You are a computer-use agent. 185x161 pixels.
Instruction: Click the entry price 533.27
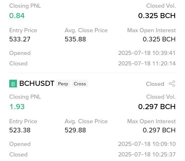20,39
